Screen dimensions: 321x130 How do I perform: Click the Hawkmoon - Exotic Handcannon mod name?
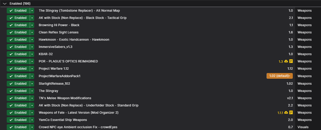click(x=74, y=40)
